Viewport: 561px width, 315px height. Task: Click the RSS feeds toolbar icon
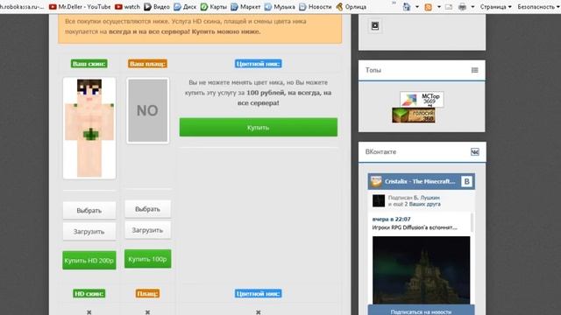428,7
